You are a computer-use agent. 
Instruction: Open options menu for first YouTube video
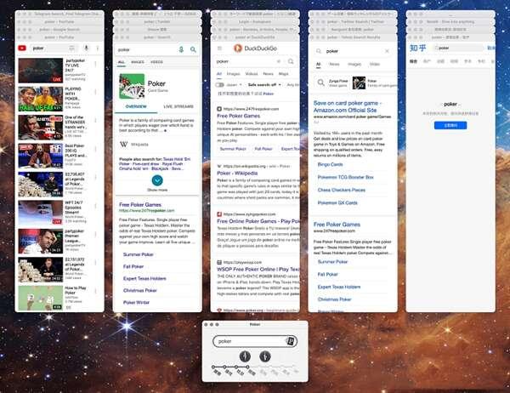coord(96,62)
